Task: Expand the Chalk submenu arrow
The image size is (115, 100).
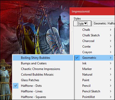Action: (x=110, y=30)
